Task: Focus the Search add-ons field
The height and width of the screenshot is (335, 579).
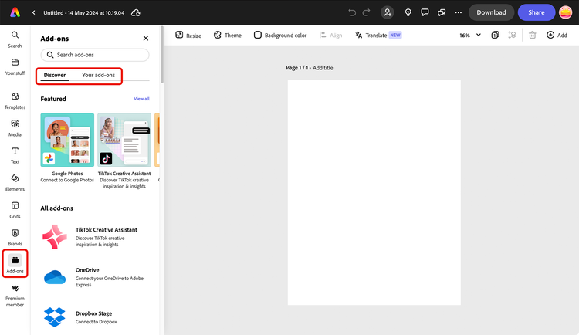Action: [95, 55]
